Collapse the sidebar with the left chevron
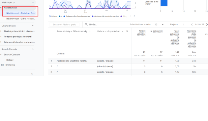 (32, 74)
